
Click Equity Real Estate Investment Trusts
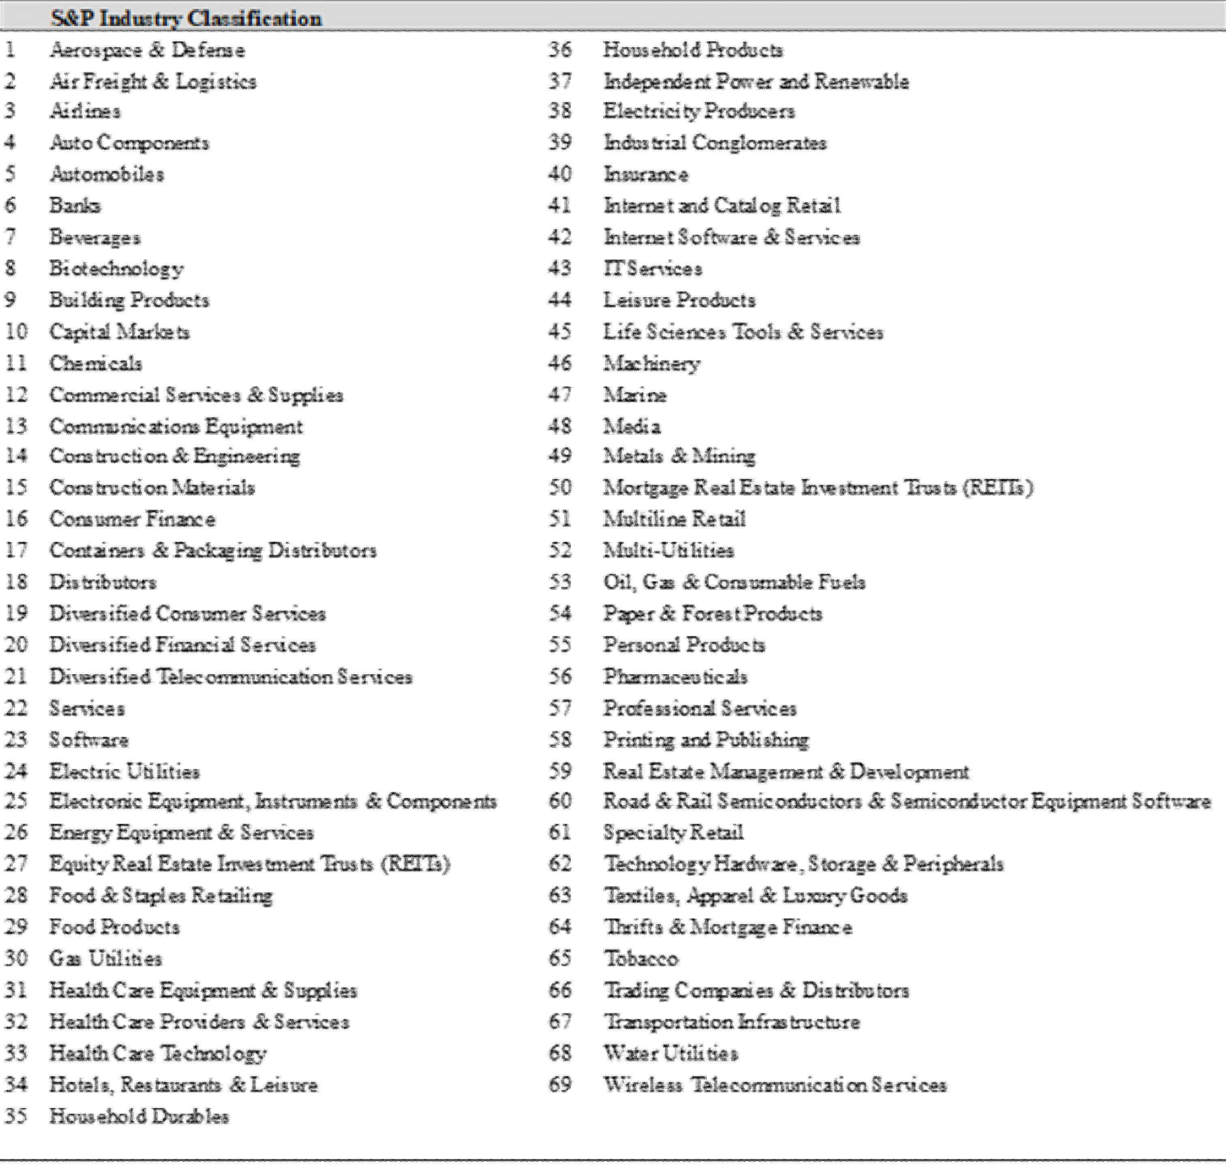249,864
